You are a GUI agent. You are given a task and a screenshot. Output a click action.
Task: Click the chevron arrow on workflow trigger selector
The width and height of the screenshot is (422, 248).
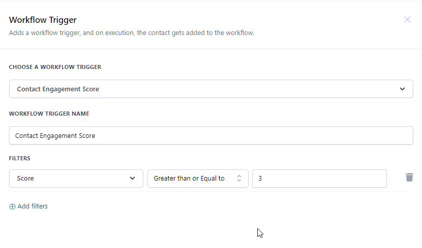point(402,89)
